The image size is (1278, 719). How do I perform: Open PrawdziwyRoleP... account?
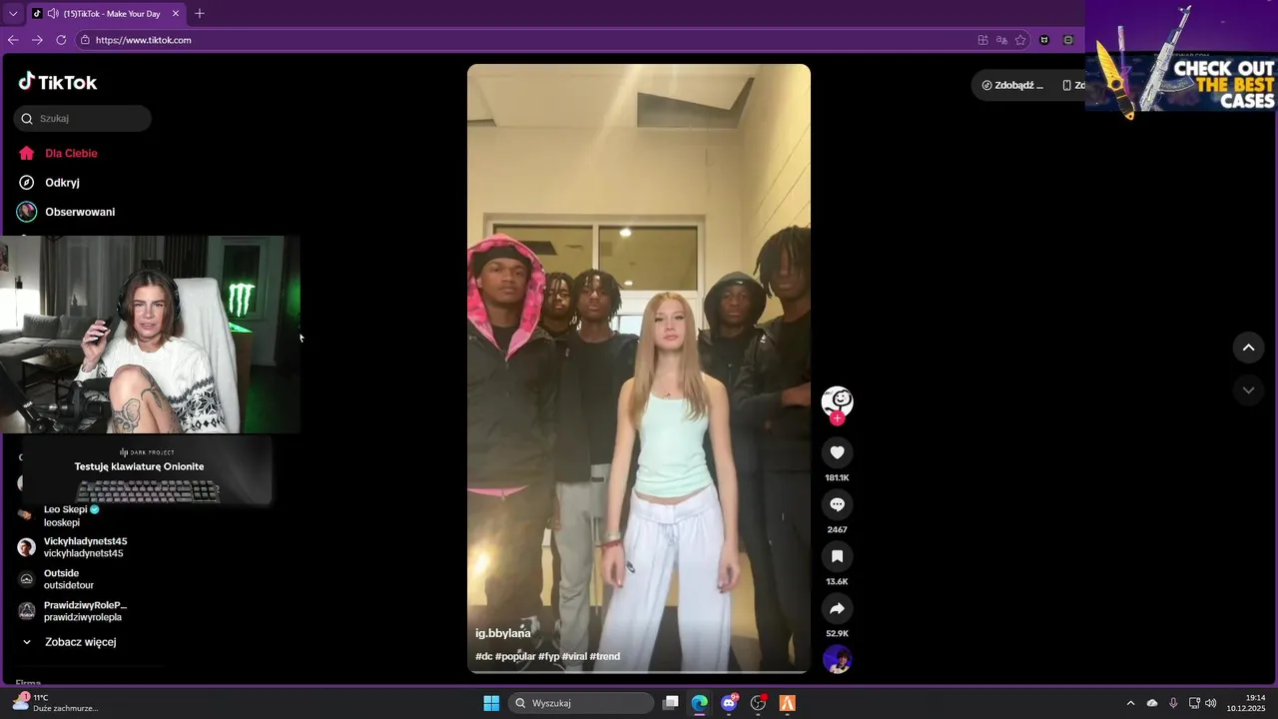tap(72, 611)
